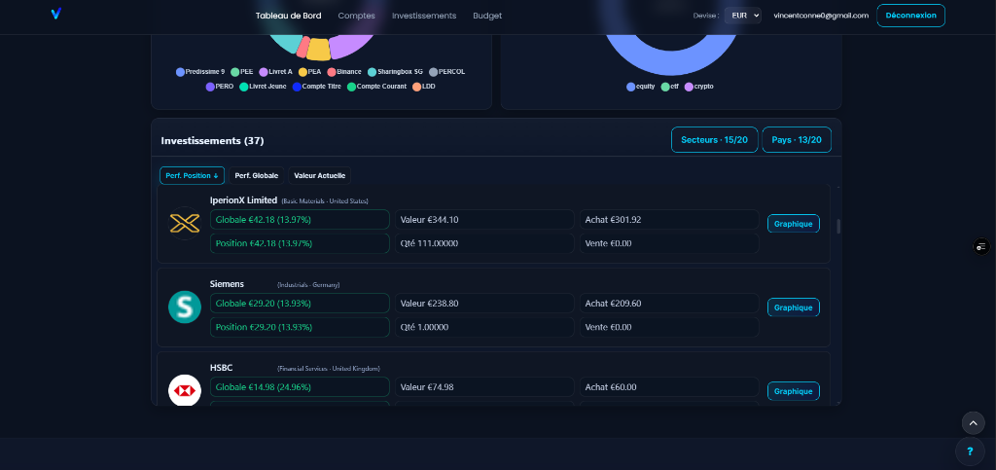The height and width of the screenshot is (470, 996).
Task: Click the IperionX Limited logo icon
Action: (x=184, y=224)
